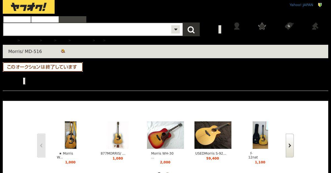Click inside the main search input field
The image size is (331, 173).
87,29
